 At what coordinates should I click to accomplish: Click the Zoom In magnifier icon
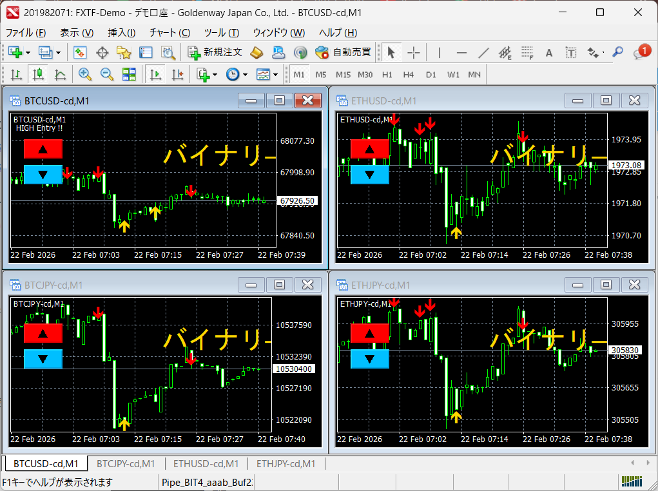point(85,75)
